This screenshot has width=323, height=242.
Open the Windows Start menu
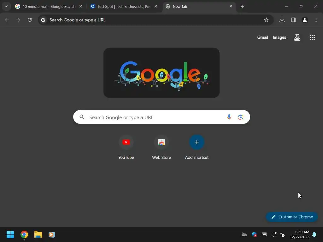pos(10,234)
